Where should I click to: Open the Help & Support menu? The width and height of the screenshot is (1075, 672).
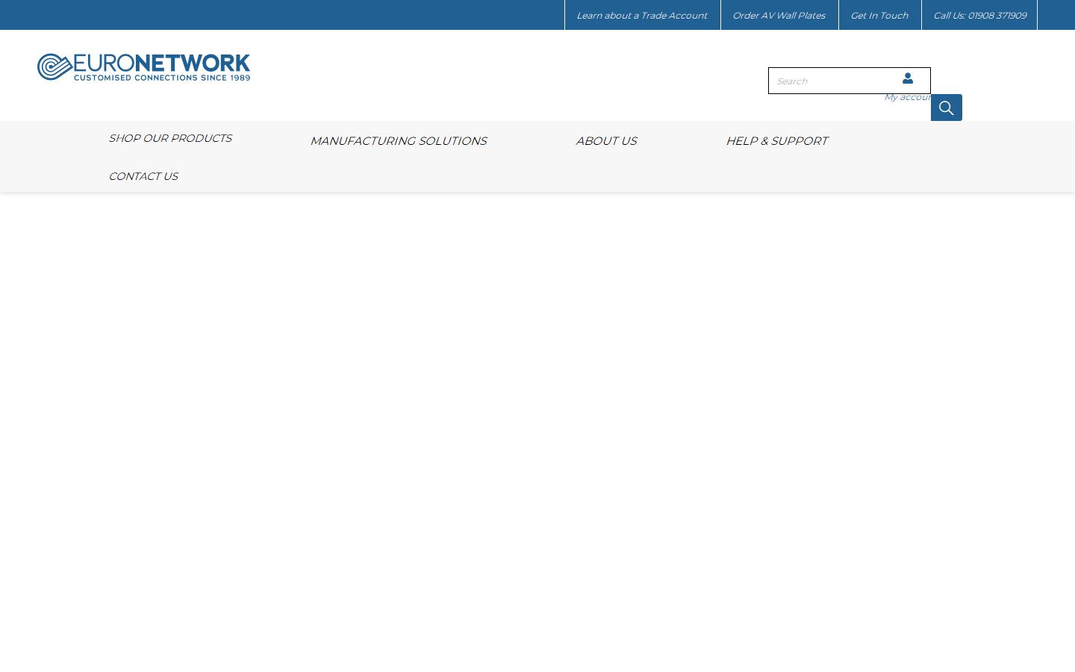(776, 140)
